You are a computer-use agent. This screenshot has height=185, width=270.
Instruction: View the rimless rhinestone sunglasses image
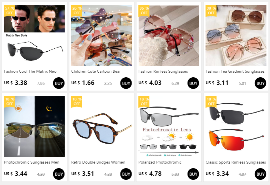tap(169, 35)
